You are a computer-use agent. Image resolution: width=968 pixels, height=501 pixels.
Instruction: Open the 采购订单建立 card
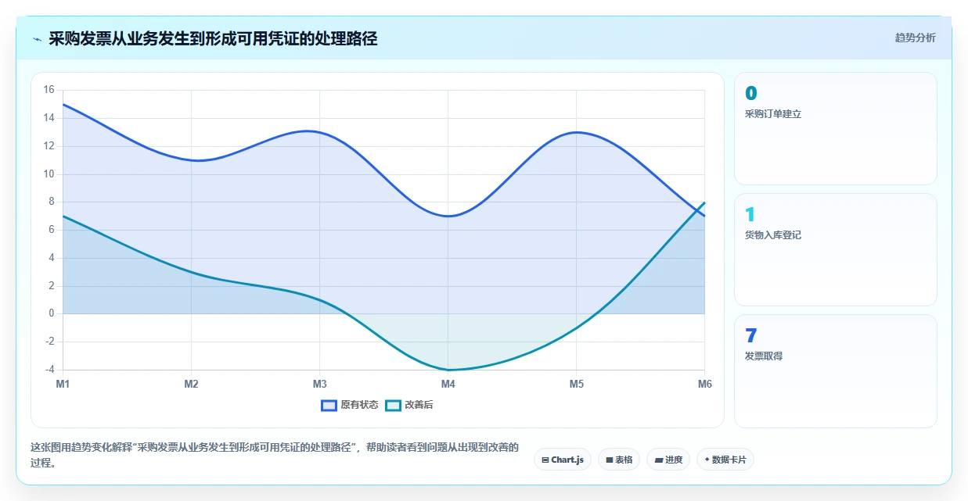click(x=835, y=128)
